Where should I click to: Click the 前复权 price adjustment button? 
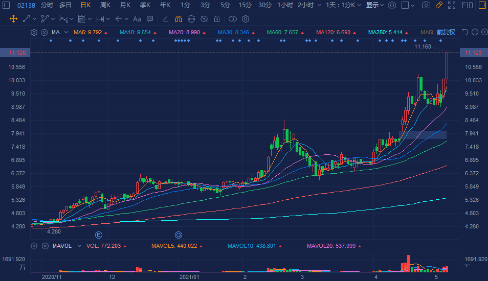[x=446, y=32]
